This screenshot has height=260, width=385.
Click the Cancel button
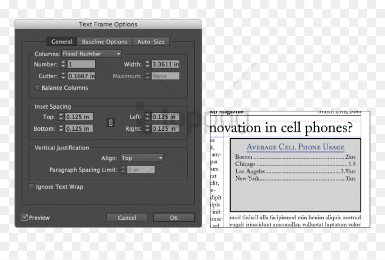127,217
